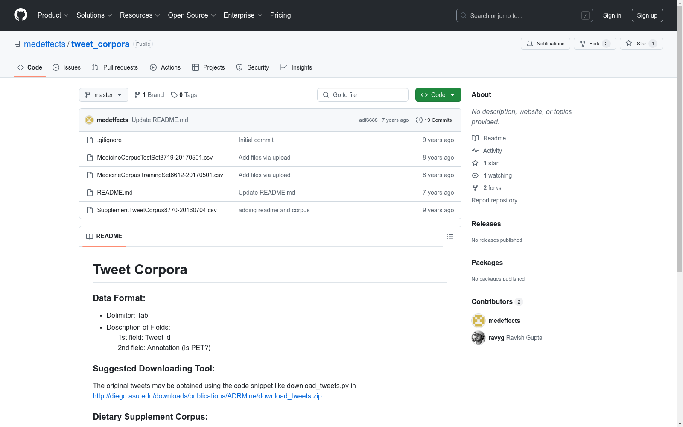Open the 'Initial commit' message link
This screenshot has height=427, width=683.
[256, 140]
